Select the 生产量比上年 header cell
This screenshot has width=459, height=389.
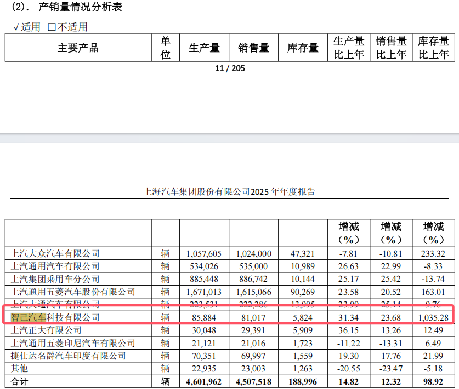(349, 48)
